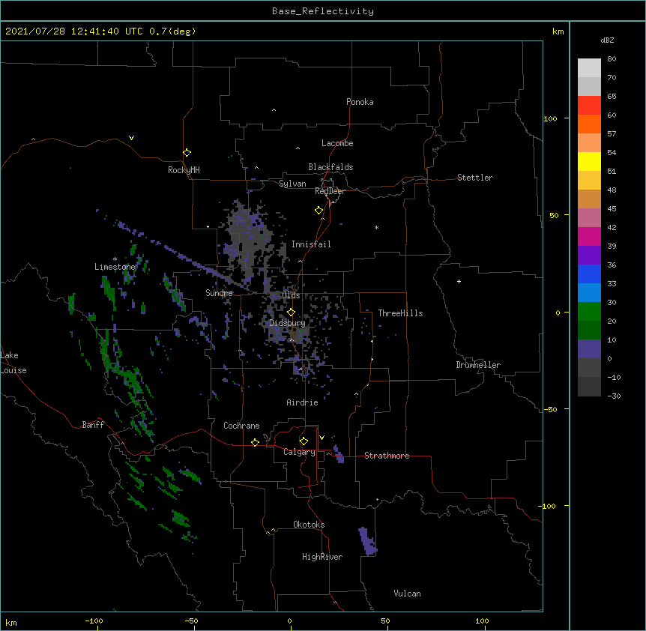Click the Sylvan town label

point(292,184)
